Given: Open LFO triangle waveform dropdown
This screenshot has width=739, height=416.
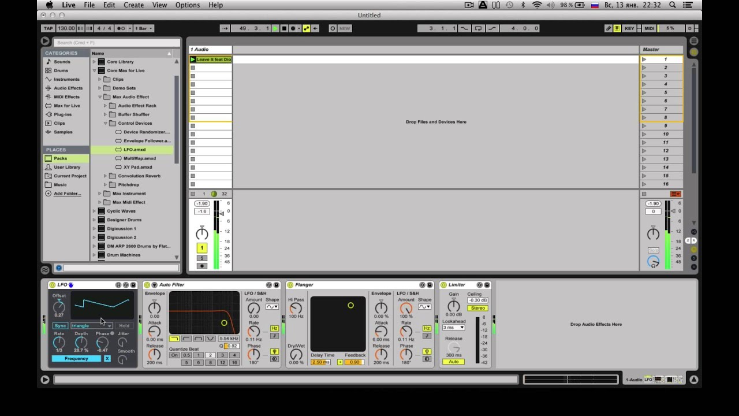Looking at the screenshot, I should (91, 326).
